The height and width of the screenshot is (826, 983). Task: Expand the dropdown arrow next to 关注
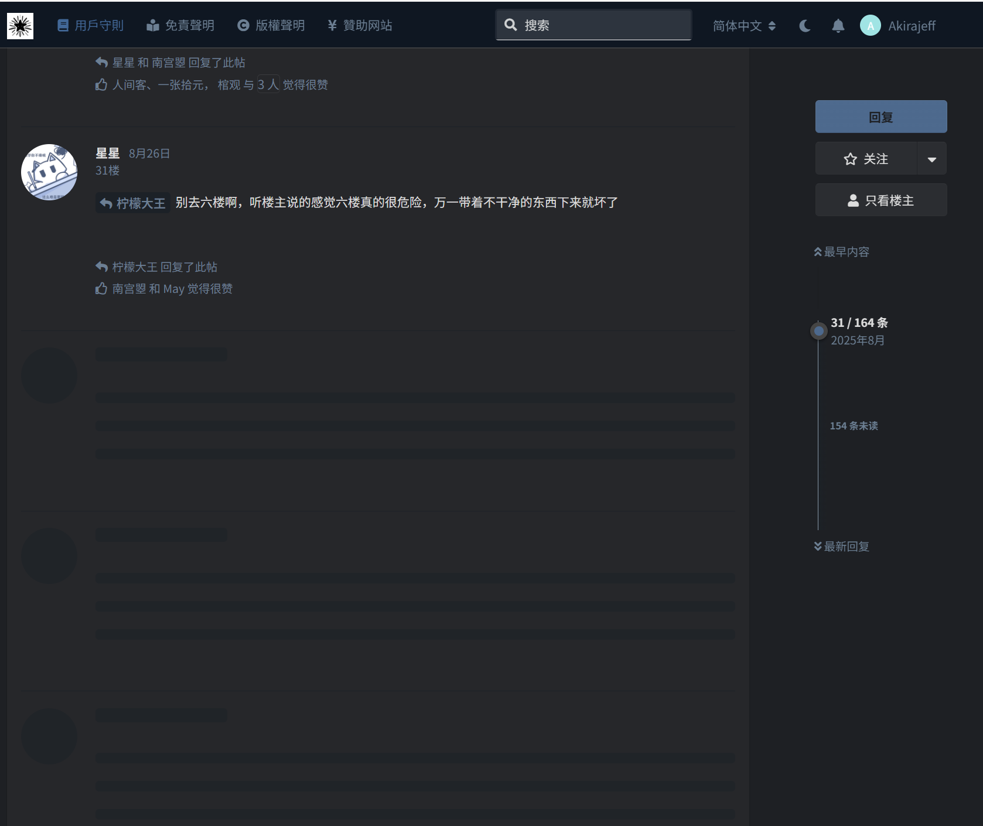tap(931, 159)
